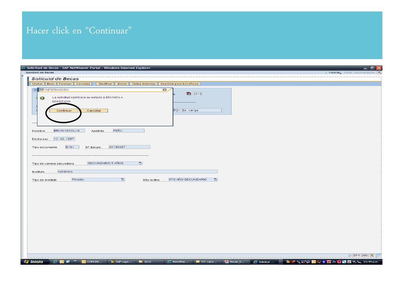The image size is (403, 302).
Task: Restore down the Internet Explorer window
Action: pos(372,68)
